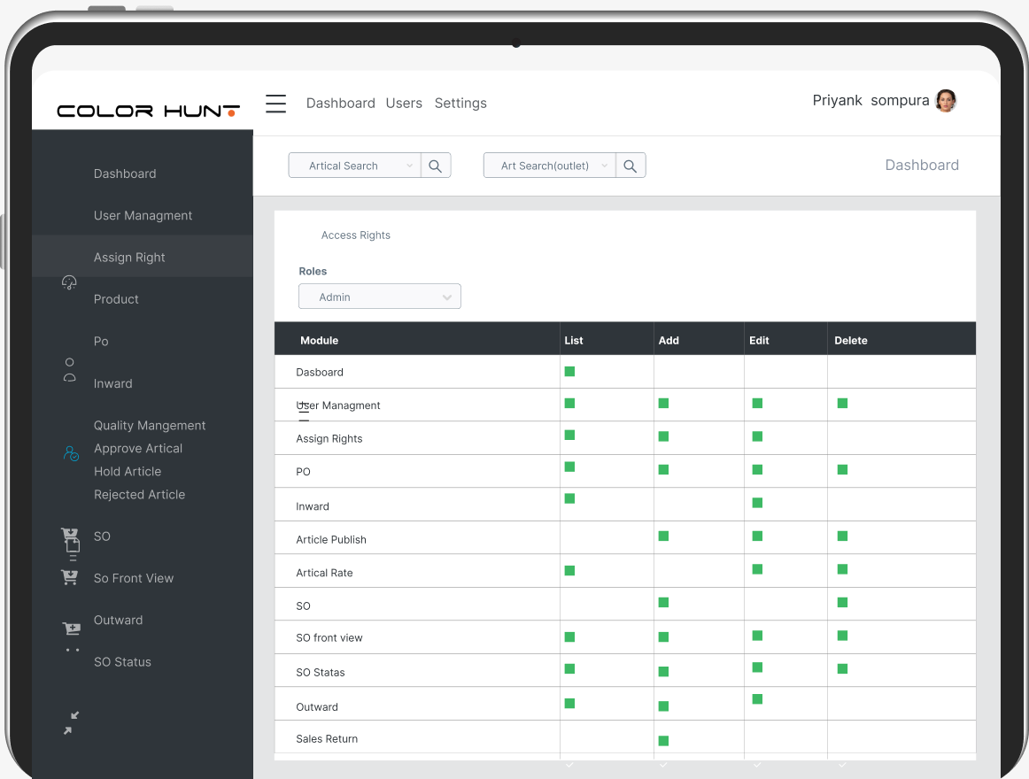1029x779 pixels.
Task: Open the hamburger menu in the top bar
Action: coord(275,103)
